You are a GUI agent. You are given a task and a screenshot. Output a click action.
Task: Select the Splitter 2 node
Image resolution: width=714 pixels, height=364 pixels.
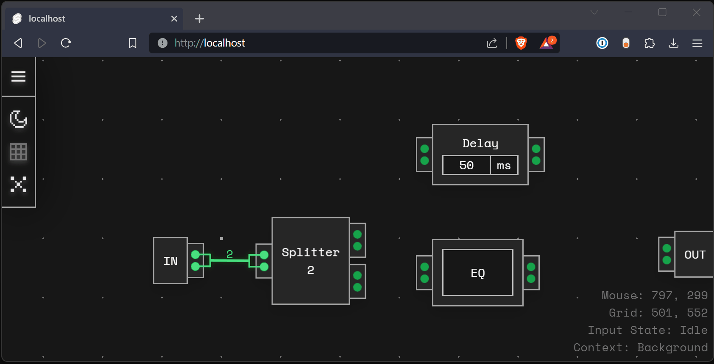[x=310, y=261]
